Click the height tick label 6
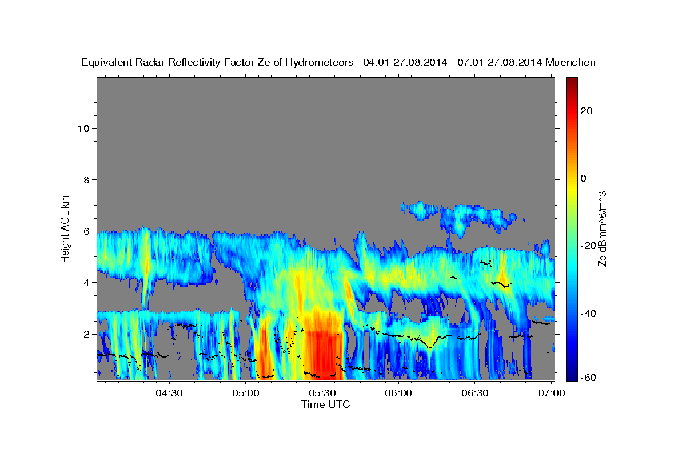 tap(86, 231)
